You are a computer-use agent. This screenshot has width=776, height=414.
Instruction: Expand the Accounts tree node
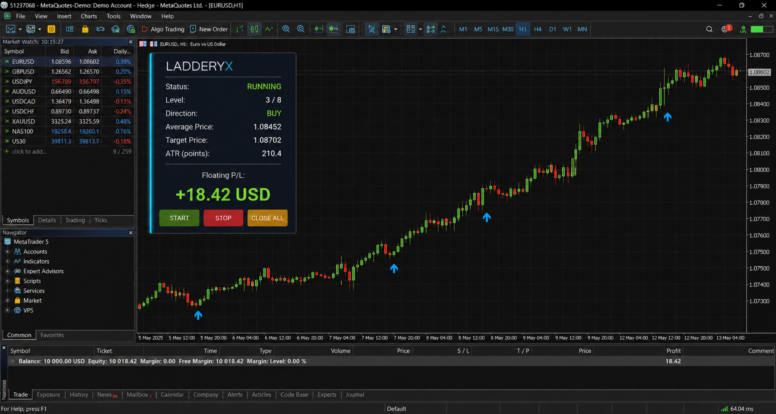pos(7,252)
